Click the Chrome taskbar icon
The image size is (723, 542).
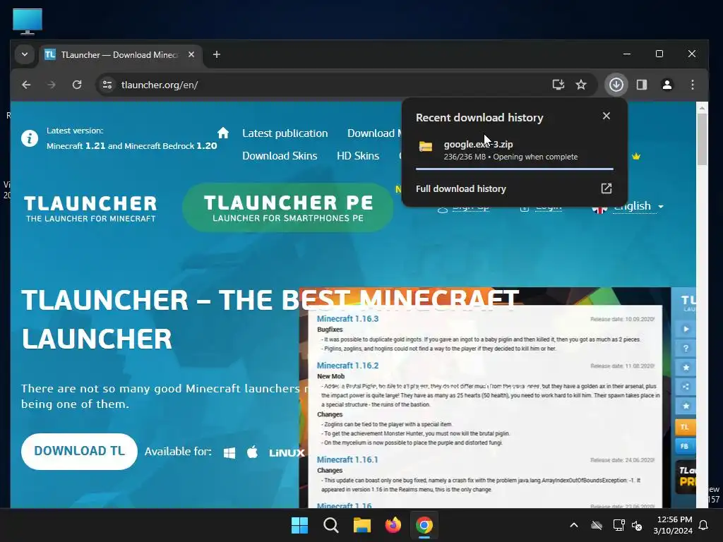pyautogui.click(x=424, y=525)
